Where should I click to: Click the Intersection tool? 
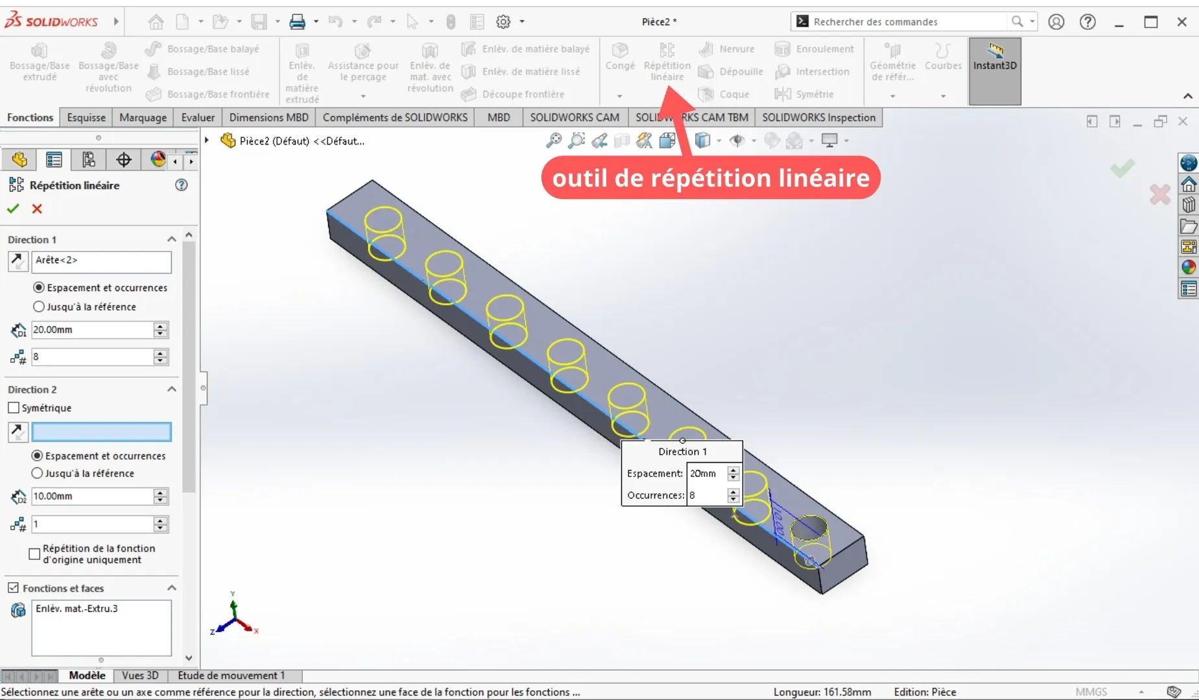[812, 71]
